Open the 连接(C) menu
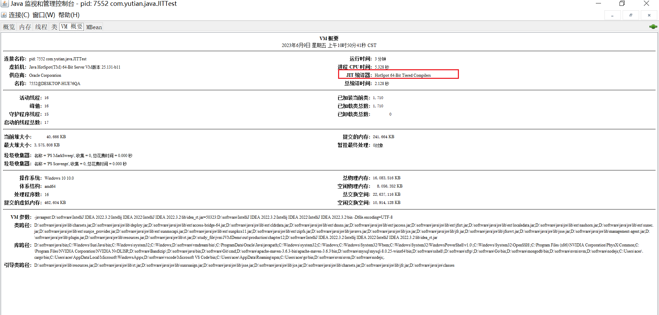 19,15
